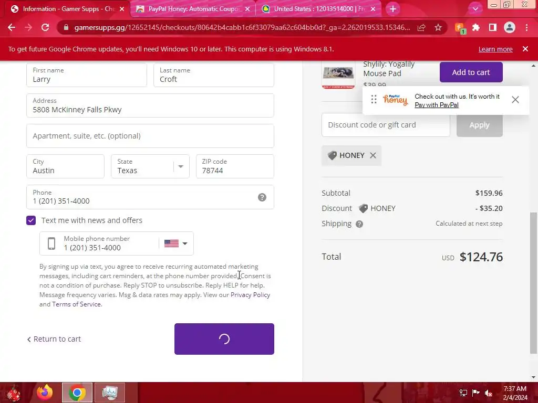The image size is (538, 403).
Task: Bookmark this page with the star icon
Action: point(438,27)
